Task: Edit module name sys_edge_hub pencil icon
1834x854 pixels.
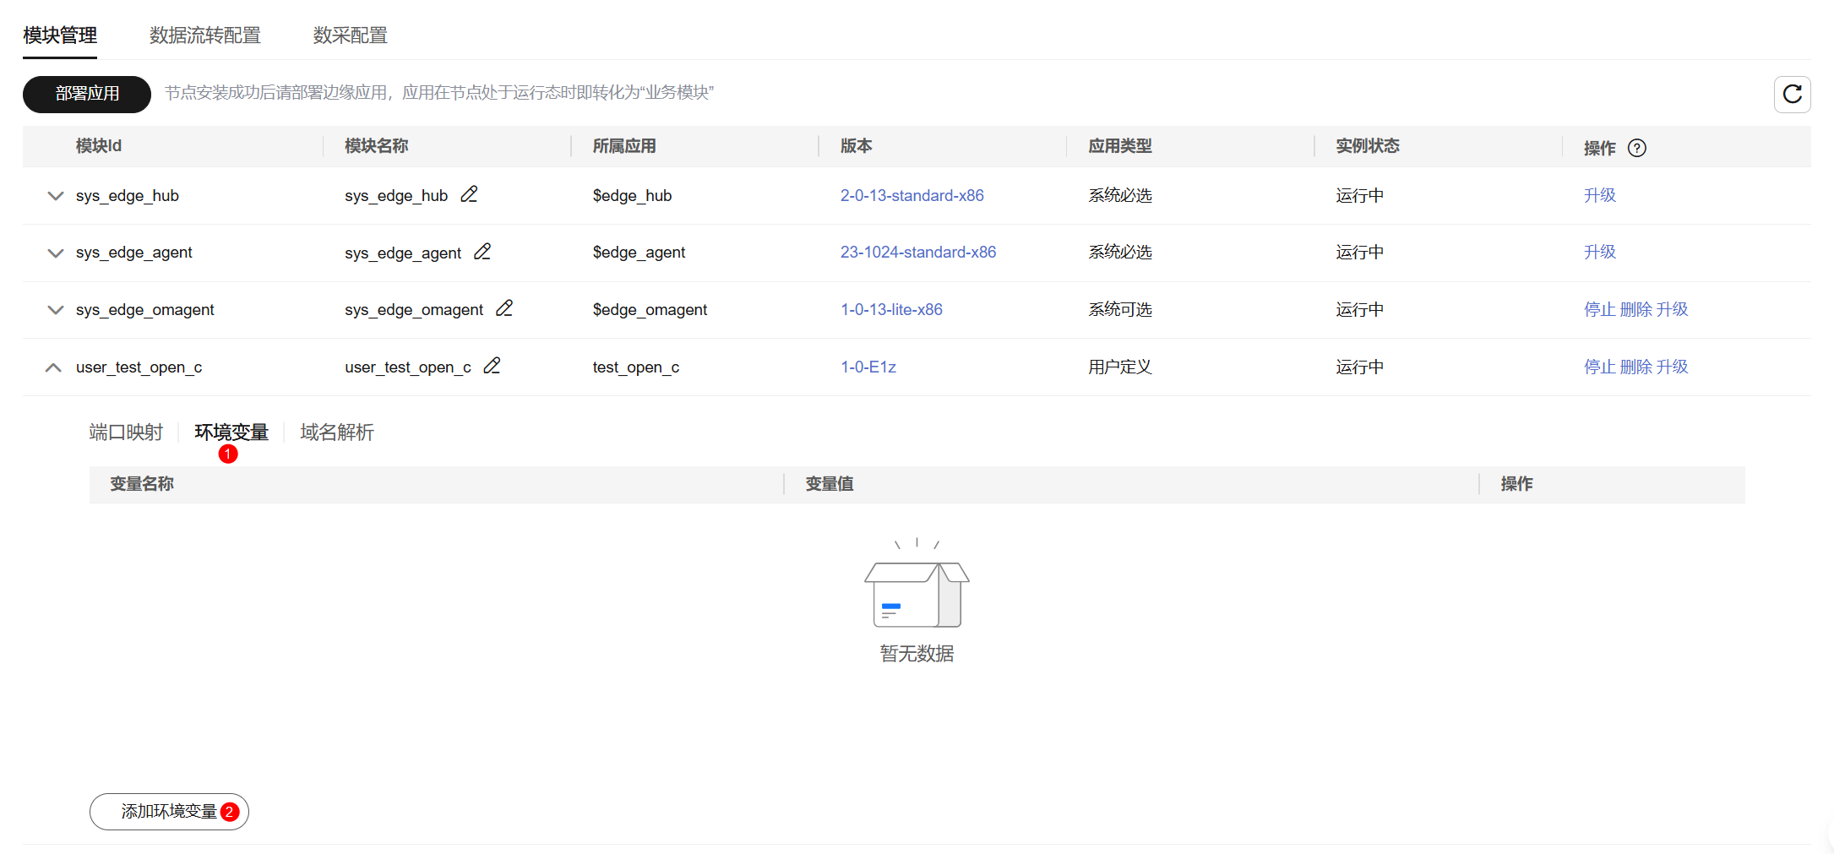Action: click(x=469, y=194)
